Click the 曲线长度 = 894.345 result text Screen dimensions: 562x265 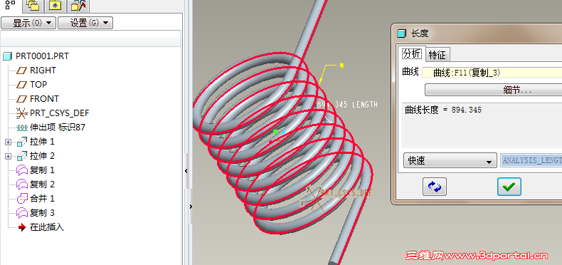coord(443,110)
